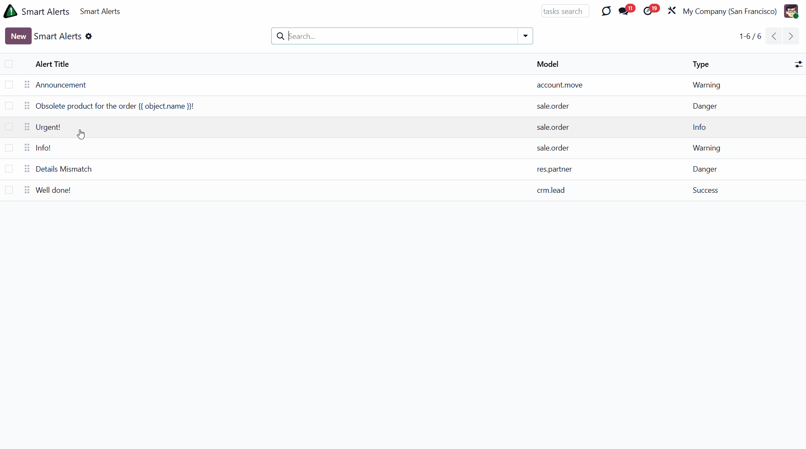
Task: Open the Details Mismatch alert record
Action: (x=64, y=169)
